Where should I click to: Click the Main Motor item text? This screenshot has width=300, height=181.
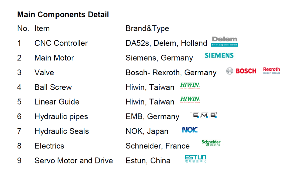(x=54, y=58)
